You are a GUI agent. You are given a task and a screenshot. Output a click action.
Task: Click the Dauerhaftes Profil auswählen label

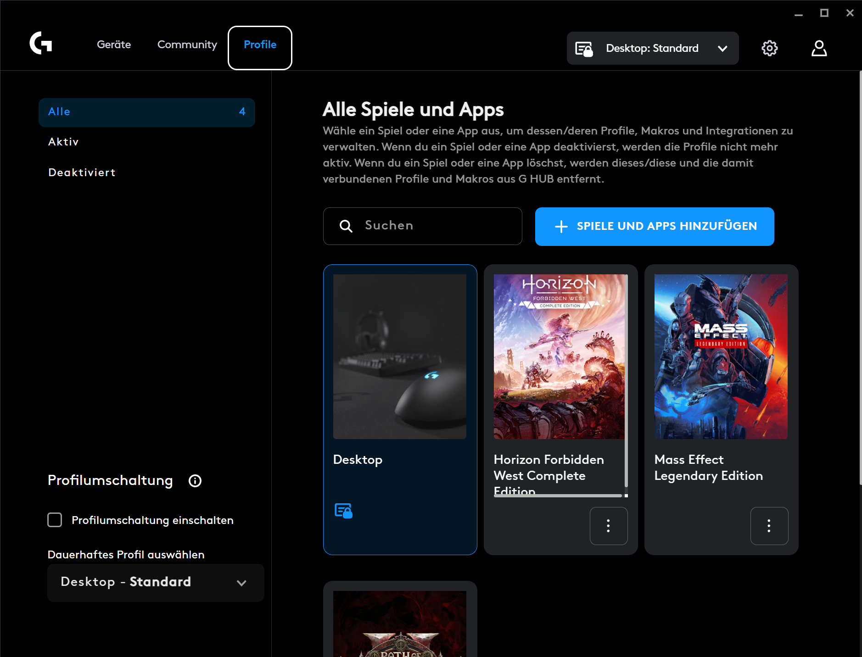pos(126,555)
